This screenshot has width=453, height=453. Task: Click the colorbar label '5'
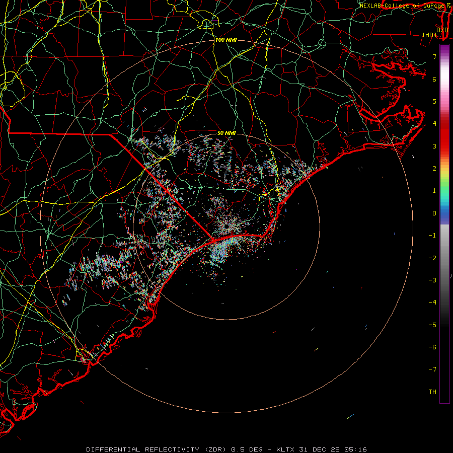(x=434, y=101)
